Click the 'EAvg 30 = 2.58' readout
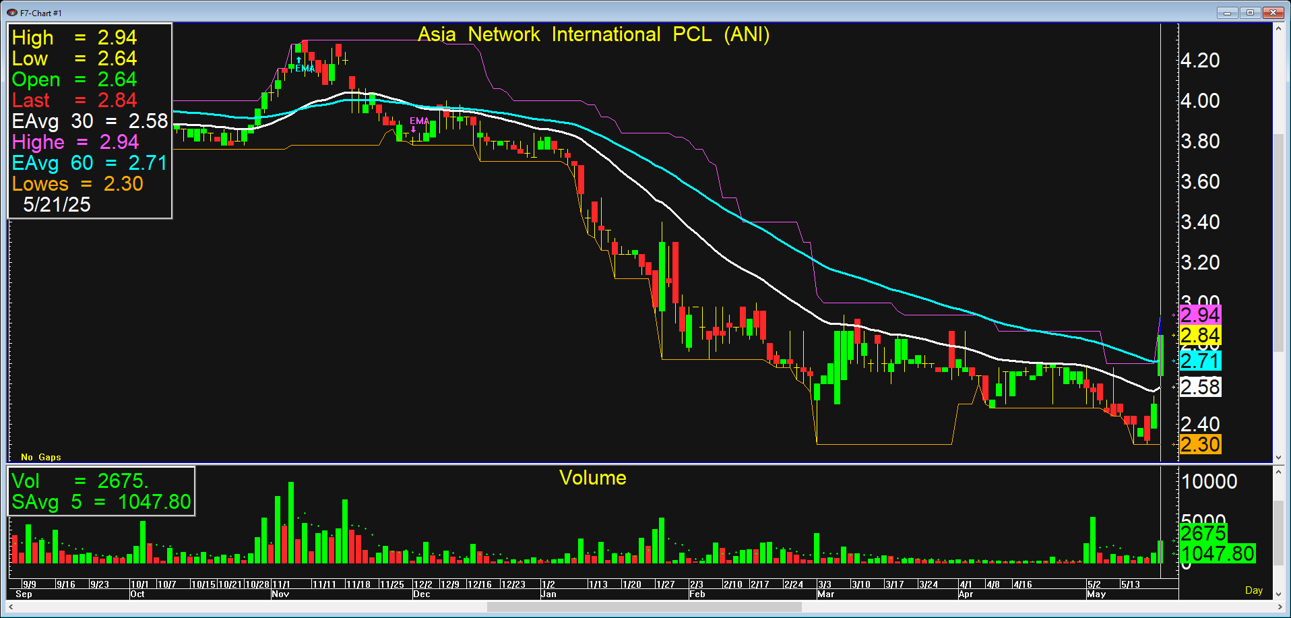 [x=90, y=121]
